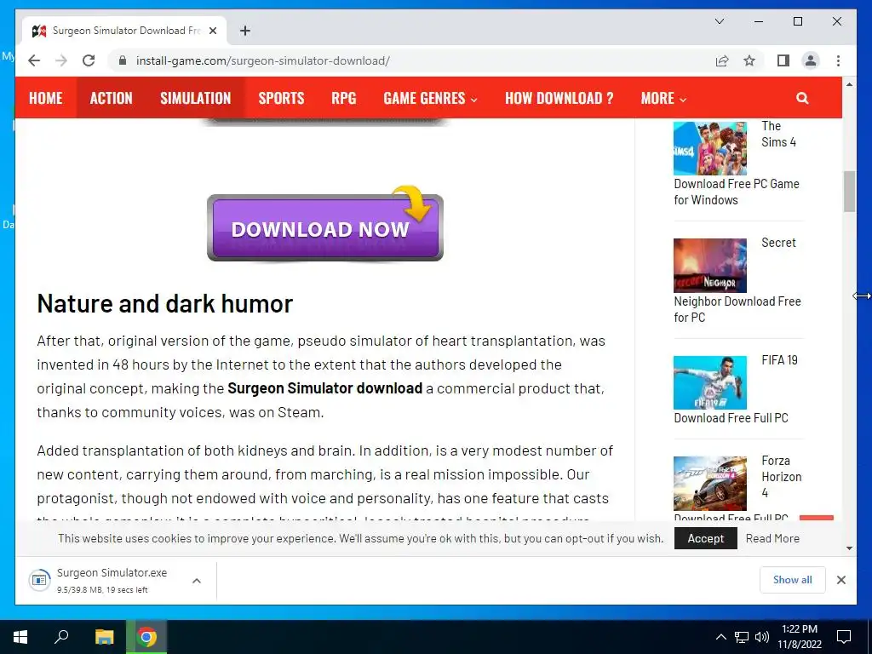Click the DOWNLOAD NOW button
Image resolution: width=872 pixels, height=654 pixels.
tap(325, 227)
